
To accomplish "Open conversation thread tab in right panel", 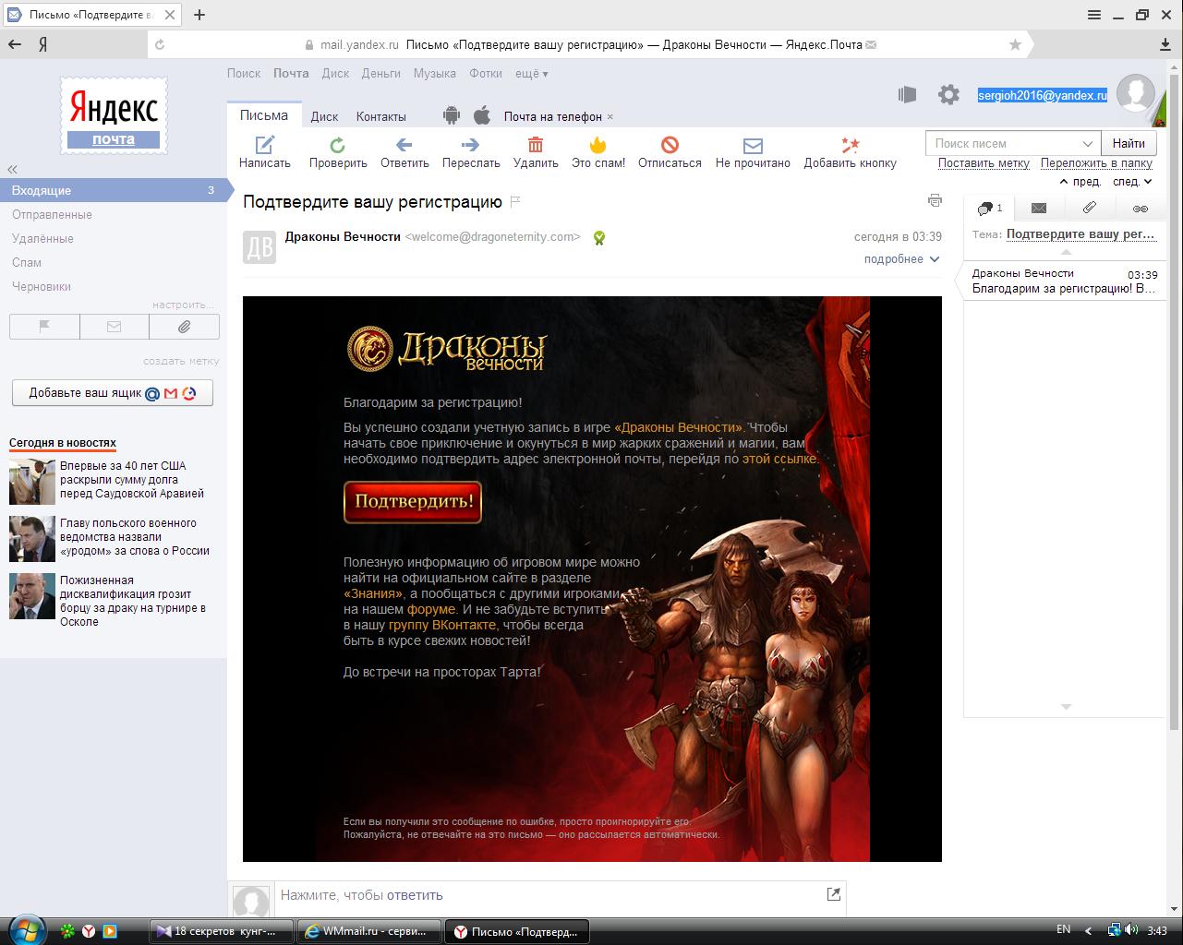I will point(989,209).
